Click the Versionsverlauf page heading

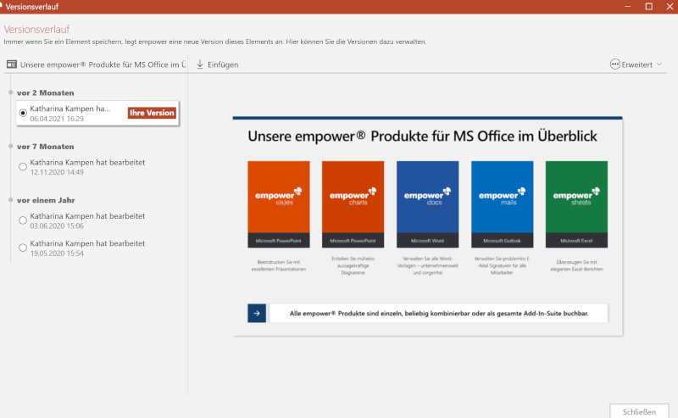click(x=36, y=30)
